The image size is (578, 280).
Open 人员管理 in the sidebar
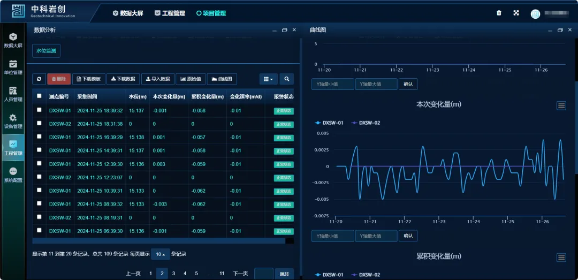coord(13,94)
